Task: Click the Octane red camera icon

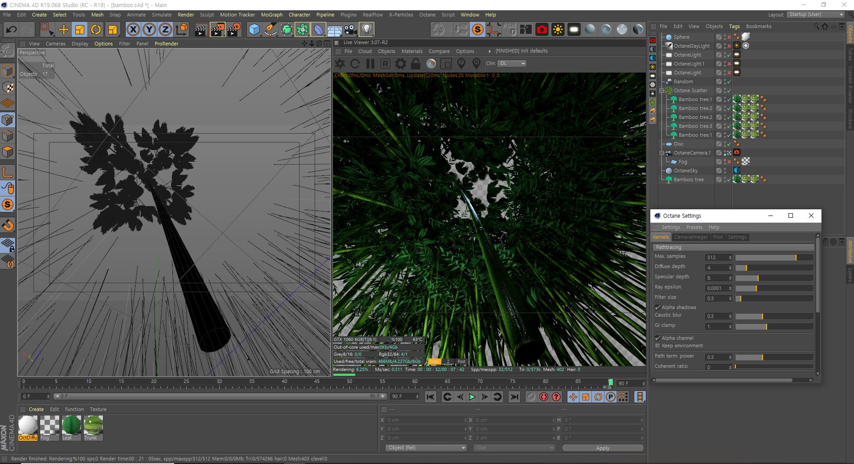Action: point(542,30)
